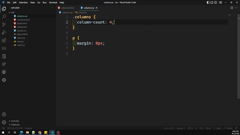Open main1.js in the Explorer tree
The image size is (240, 135).
click(21, 45)
